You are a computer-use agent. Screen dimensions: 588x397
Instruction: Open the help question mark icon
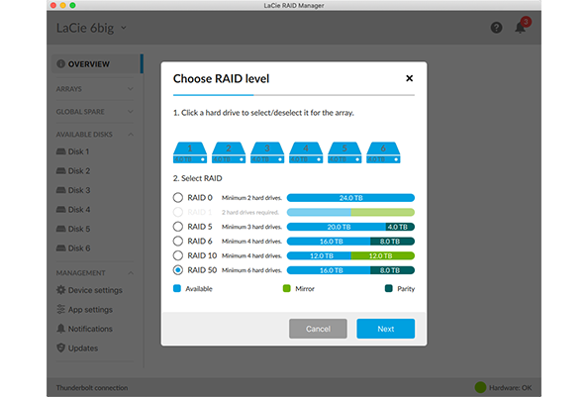(496, 28)
